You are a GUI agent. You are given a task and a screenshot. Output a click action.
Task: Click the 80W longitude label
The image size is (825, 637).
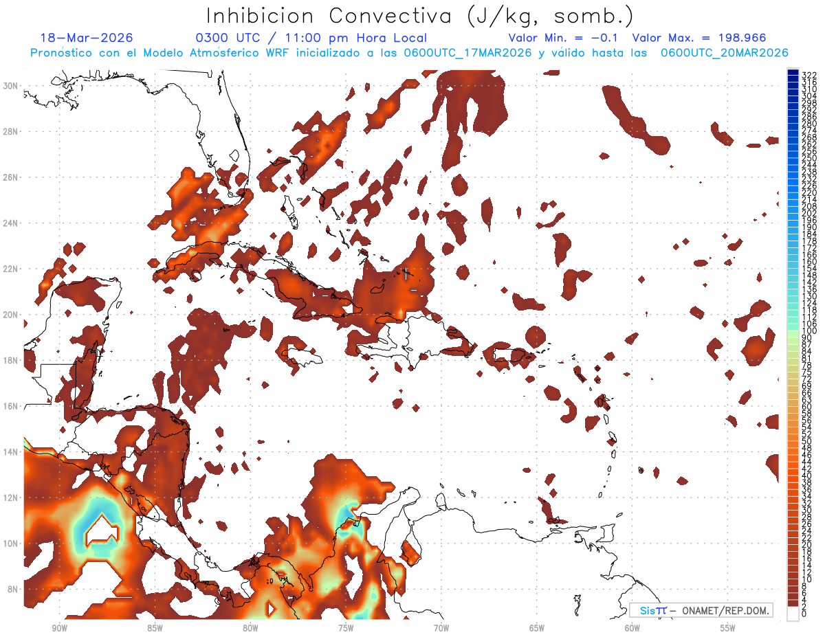click(250, 628)
